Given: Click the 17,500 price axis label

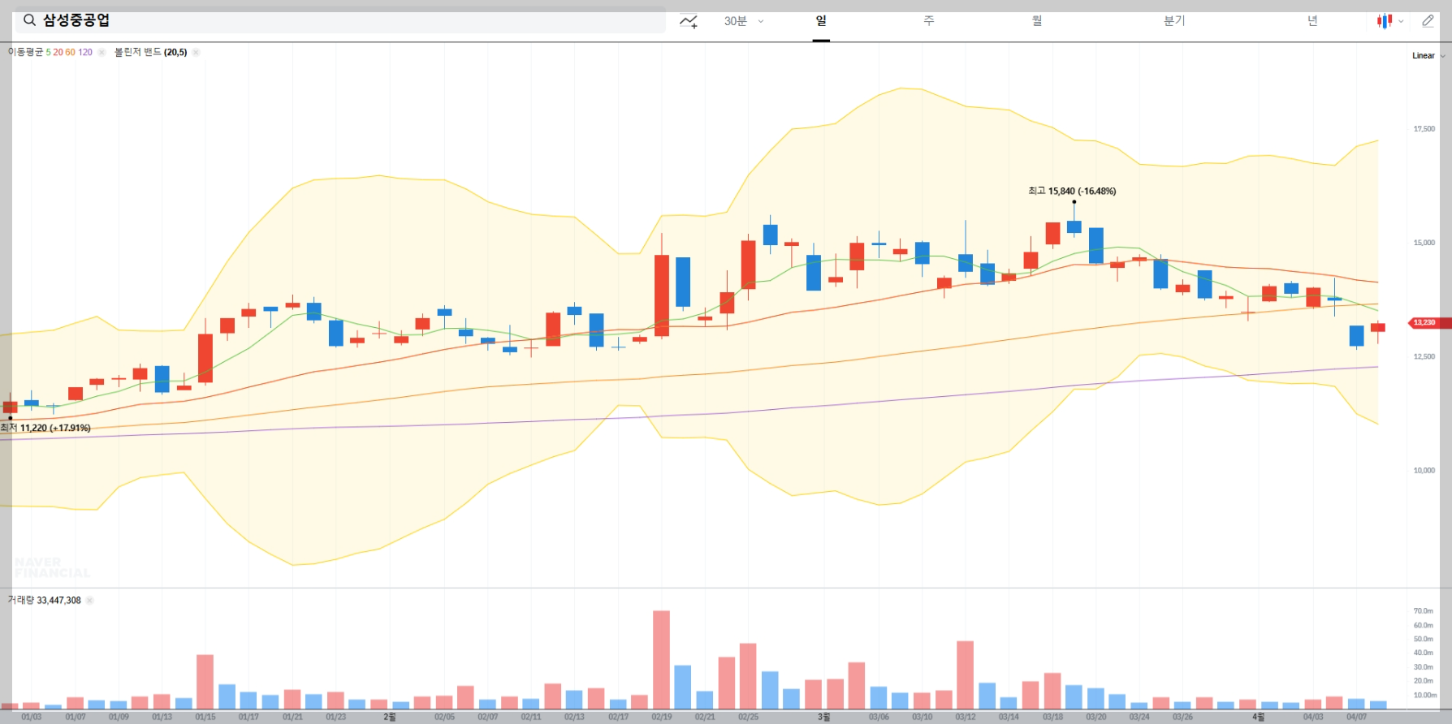Looking at the screenshot, I should (1424, 129).
